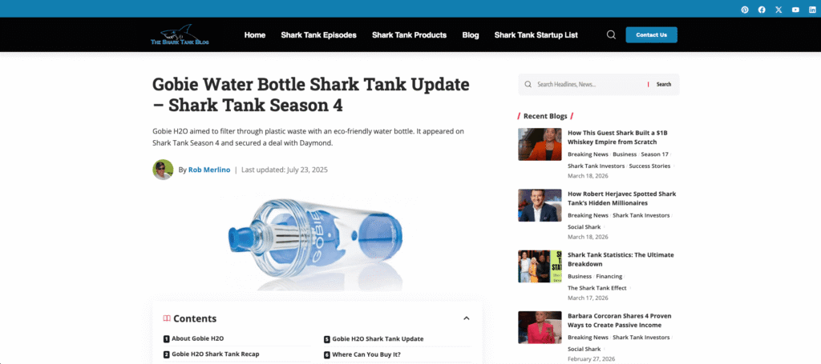The width and height of the screenshot is (821, 364).
Task: Collapse the Contents section chevron
Action: 467,318
